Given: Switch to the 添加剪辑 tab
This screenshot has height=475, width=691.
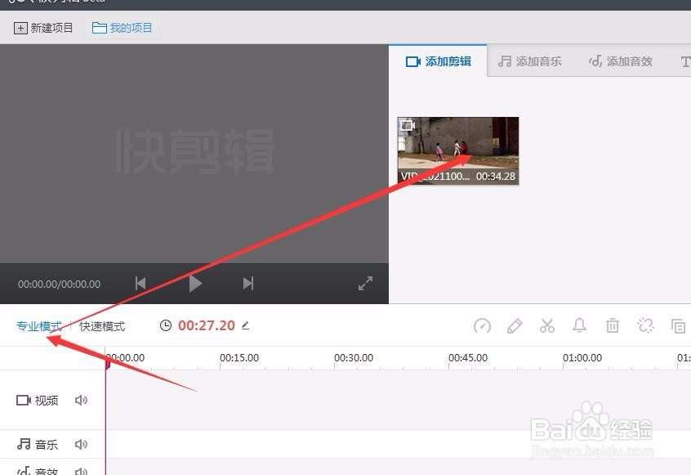Looking at the screenshot, I should point(438,60).
